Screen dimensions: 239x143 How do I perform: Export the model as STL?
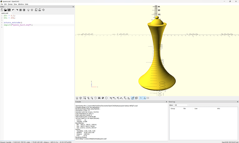(x=36, y=10)
